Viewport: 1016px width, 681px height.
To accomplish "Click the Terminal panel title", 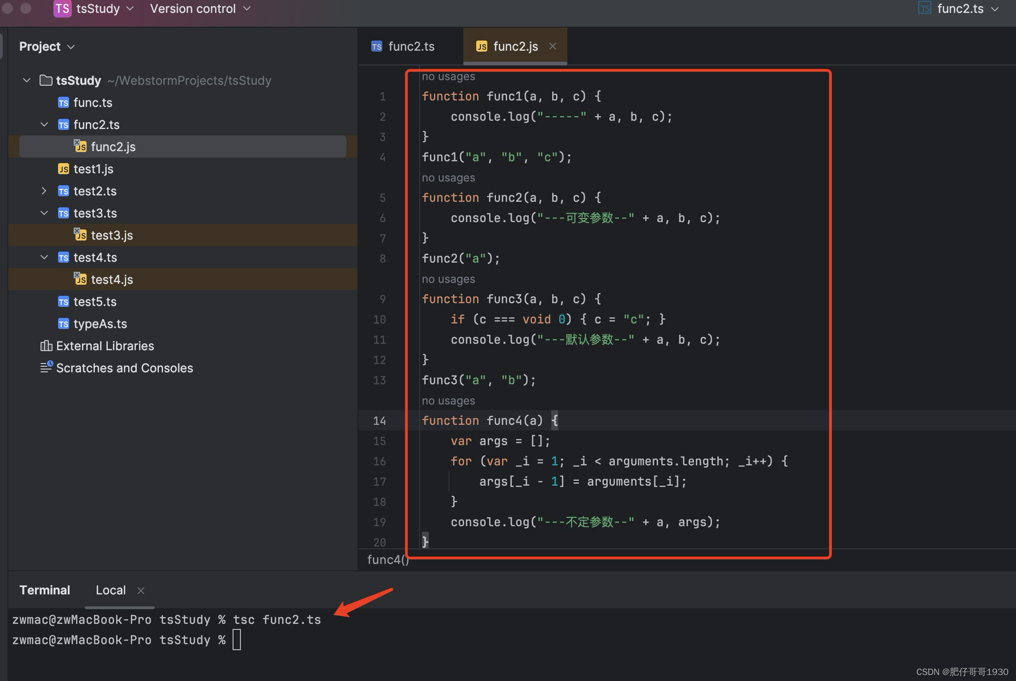I will [x=45, y=590].
